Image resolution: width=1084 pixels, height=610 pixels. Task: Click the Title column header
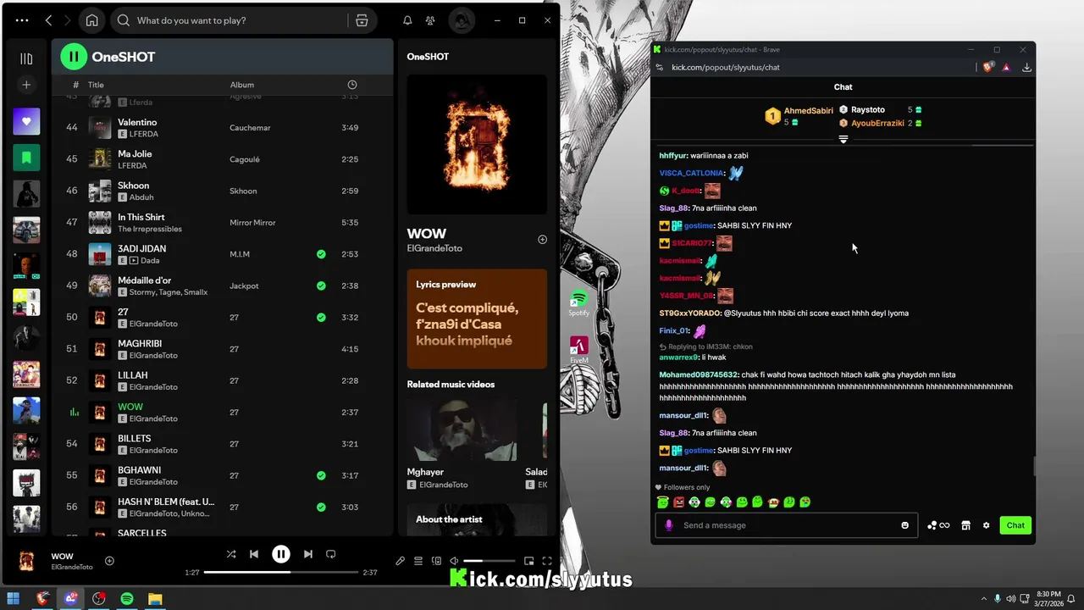[x=96, y=85]
